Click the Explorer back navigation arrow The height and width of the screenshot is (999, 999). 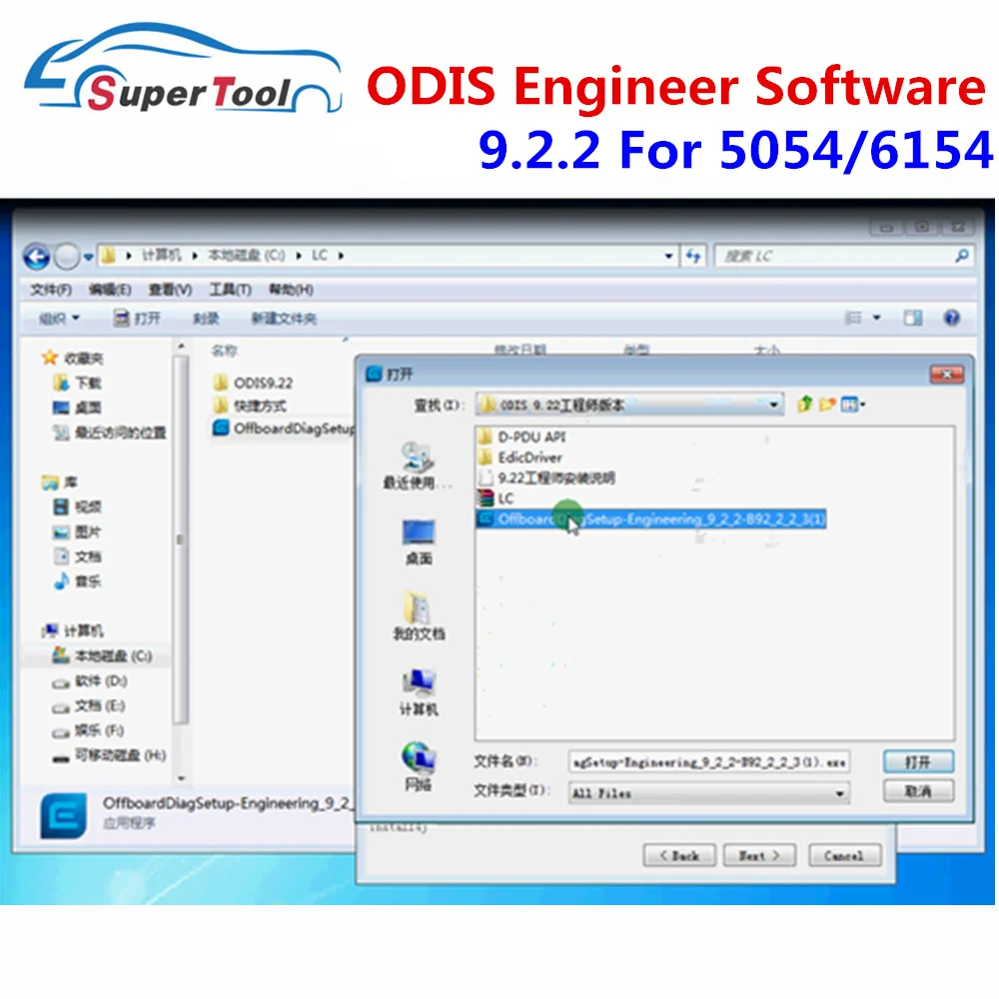pyautogui.click(x=36, y=257)
